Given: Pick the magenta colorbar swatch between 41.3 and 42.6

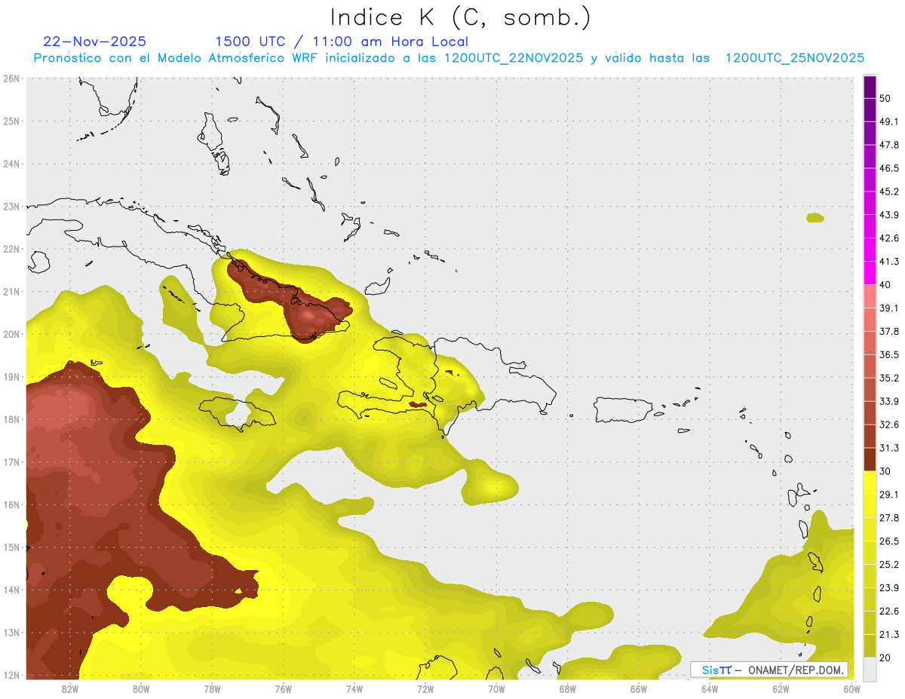Looking at the screenshot, I should pos(870,250).
